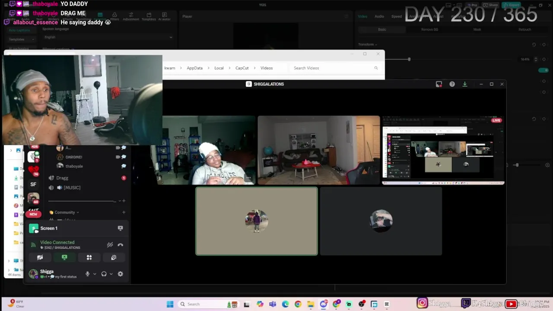Viewport: 553px width, 311px height.
Task: Switch to Speed tab in CapCut
Action: coord(397,16)
